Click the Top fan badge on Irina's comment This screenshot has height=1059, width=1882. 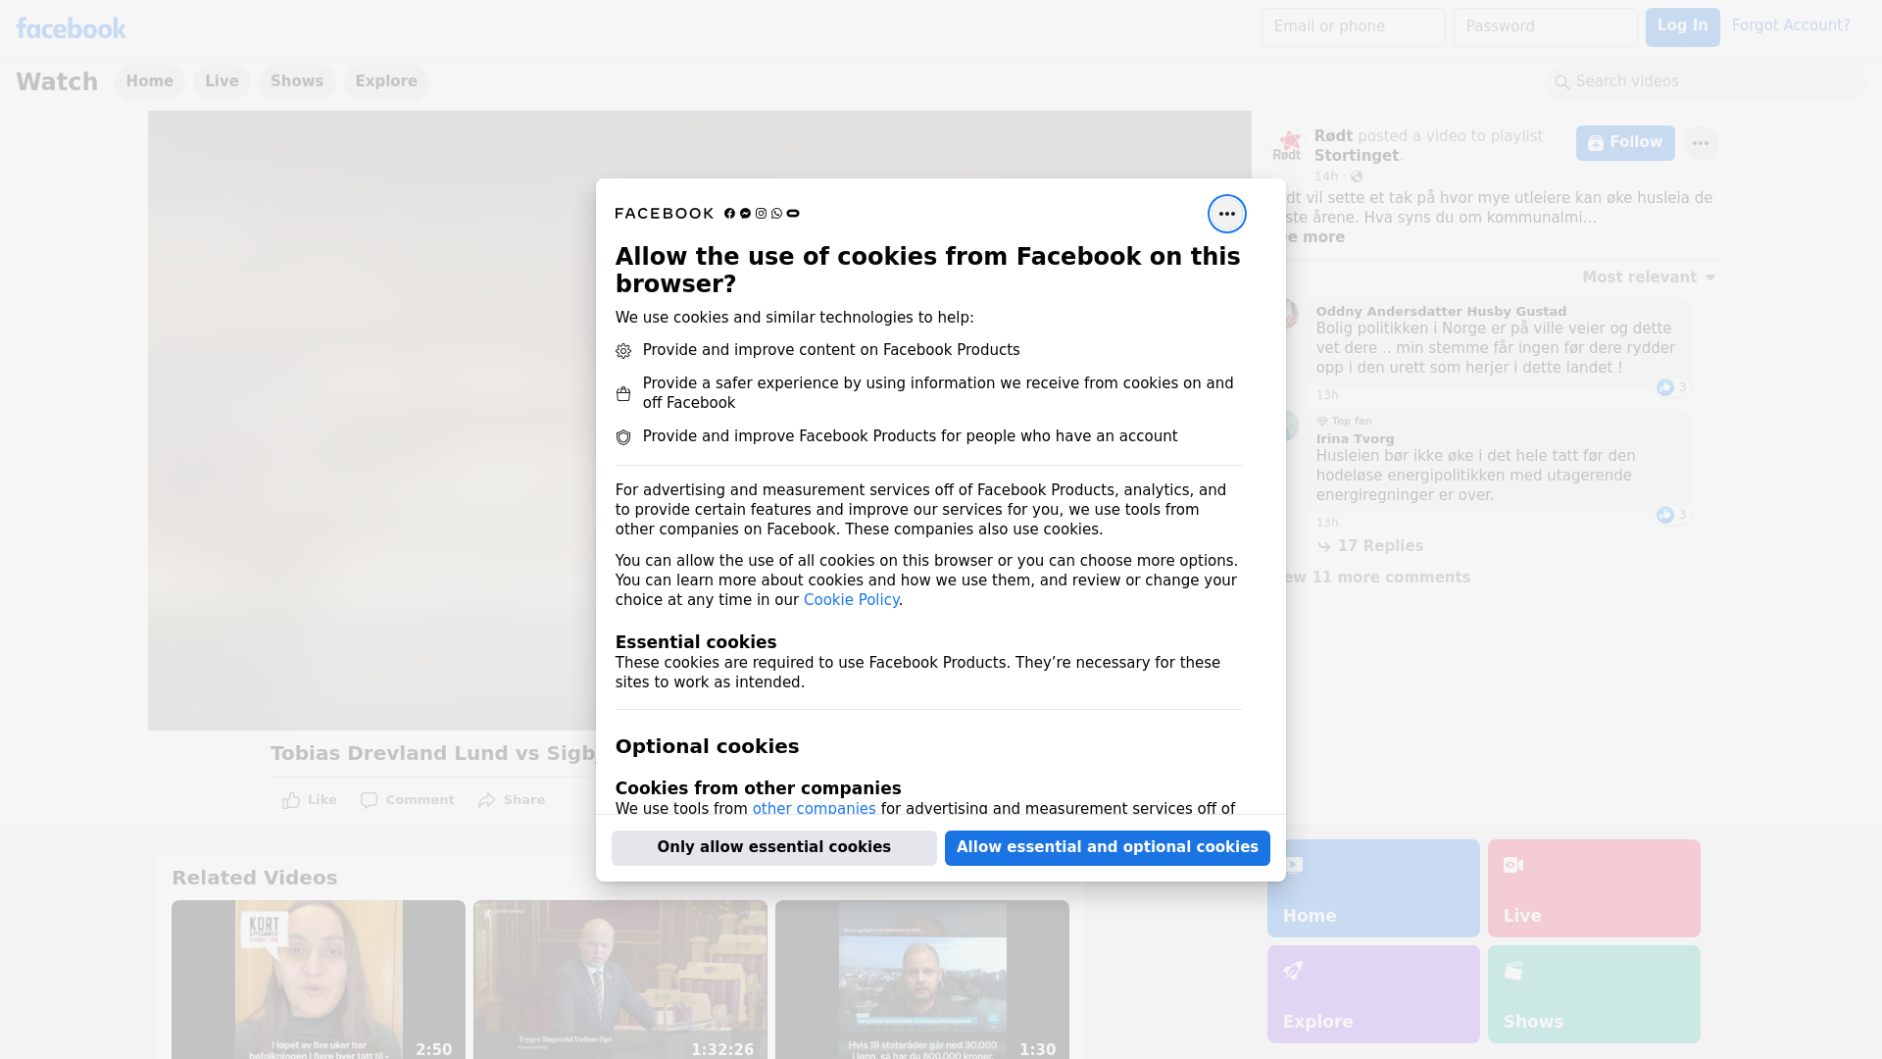click(x=1344, y=421)
